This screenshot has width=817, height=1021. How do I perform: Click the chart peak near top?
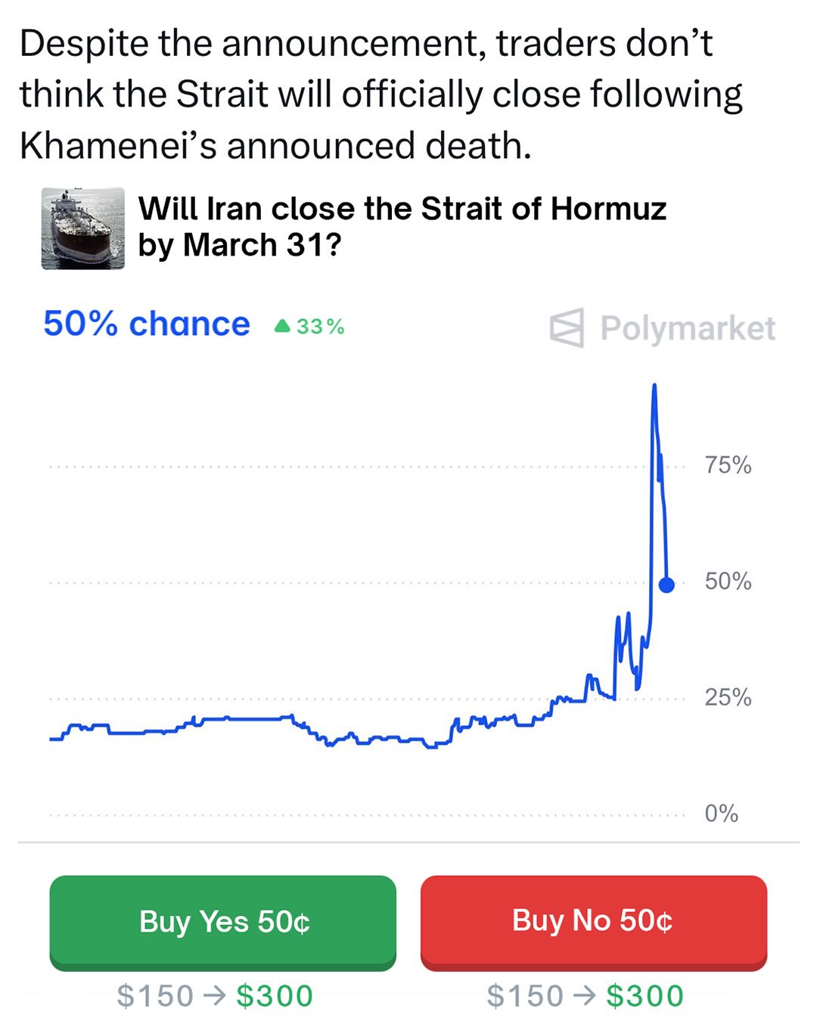coord(654,387)
